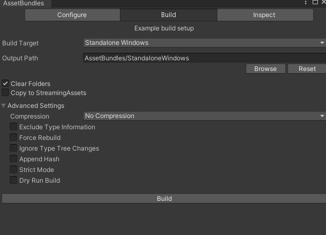Viewport: 326px width, 235px height.
Task: Open the Build Target dropdown
Action: (204, 43)
